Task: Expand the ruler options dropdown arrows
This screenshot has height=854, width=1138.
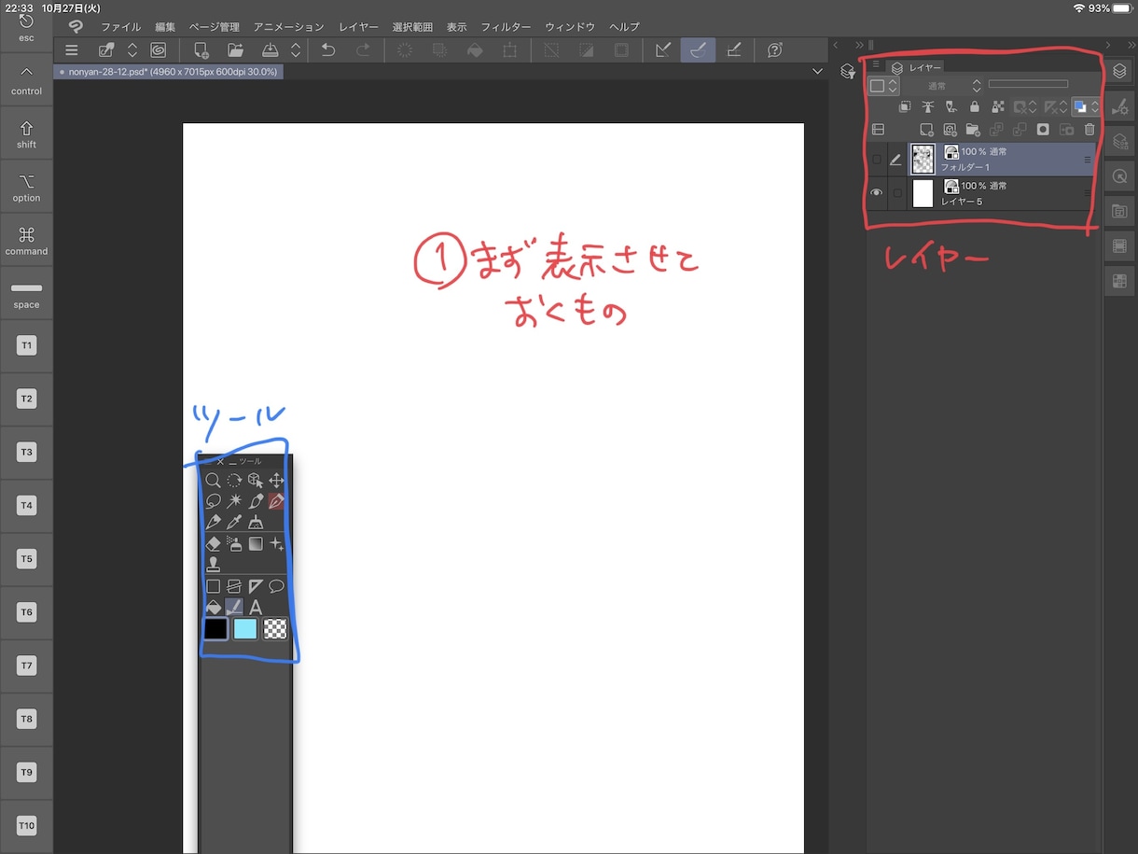Action: coord(1064,107)
